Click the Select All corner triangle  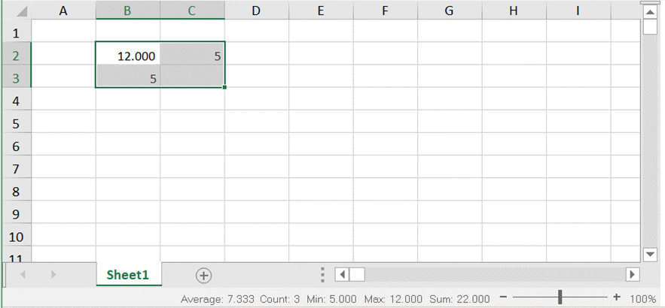pyautogui.click(x=18, y=11)
